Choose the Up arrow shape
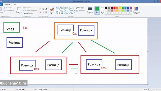Screen dimensions: 161x91 (72, 11)
